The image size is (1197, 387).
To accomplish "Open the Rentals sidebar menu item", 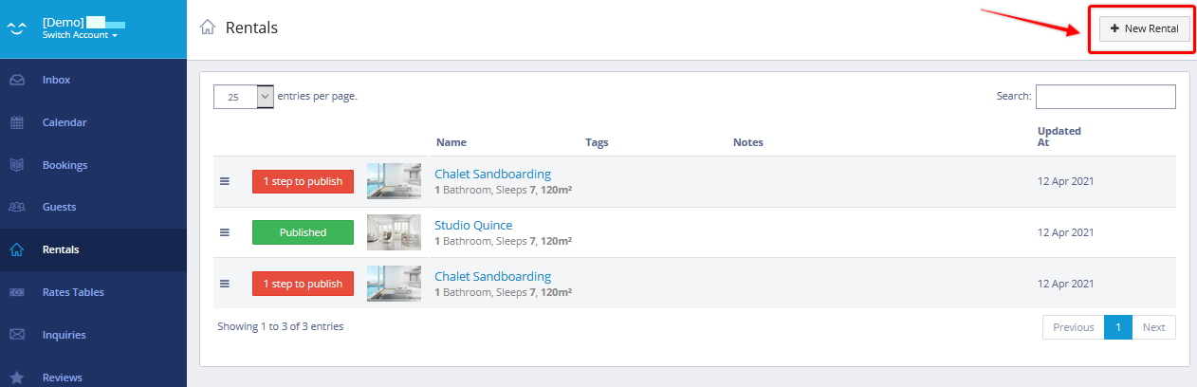I will click(x=61, y=249).
